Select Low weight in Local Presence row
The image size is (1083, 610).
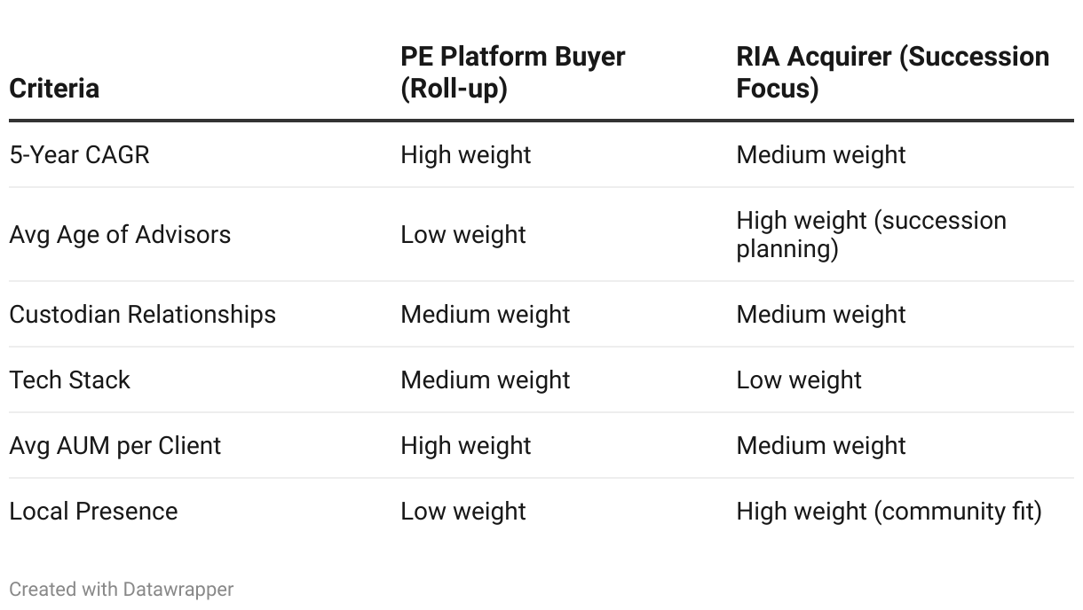[x=463, y=511]
